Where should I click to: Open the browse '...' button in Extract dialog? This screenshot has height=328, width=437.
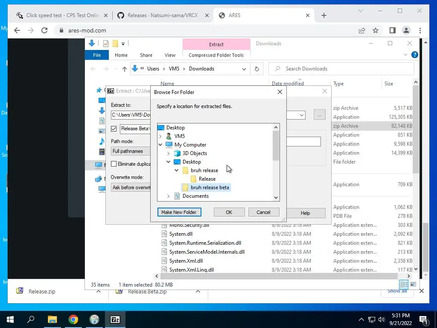click(319, 115)
